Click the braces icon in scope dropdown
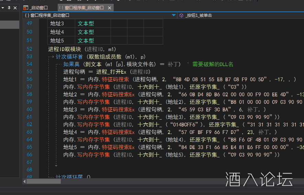This screenshot has height=195, width=304. tap(27, 15)
